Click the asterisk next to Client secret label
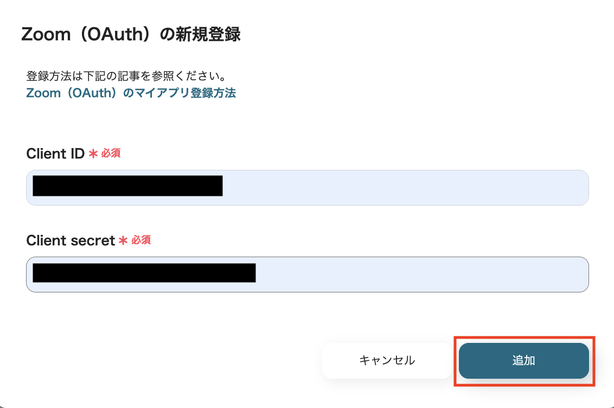This screenshot has height=408, width=614. [x=124, y=240]
